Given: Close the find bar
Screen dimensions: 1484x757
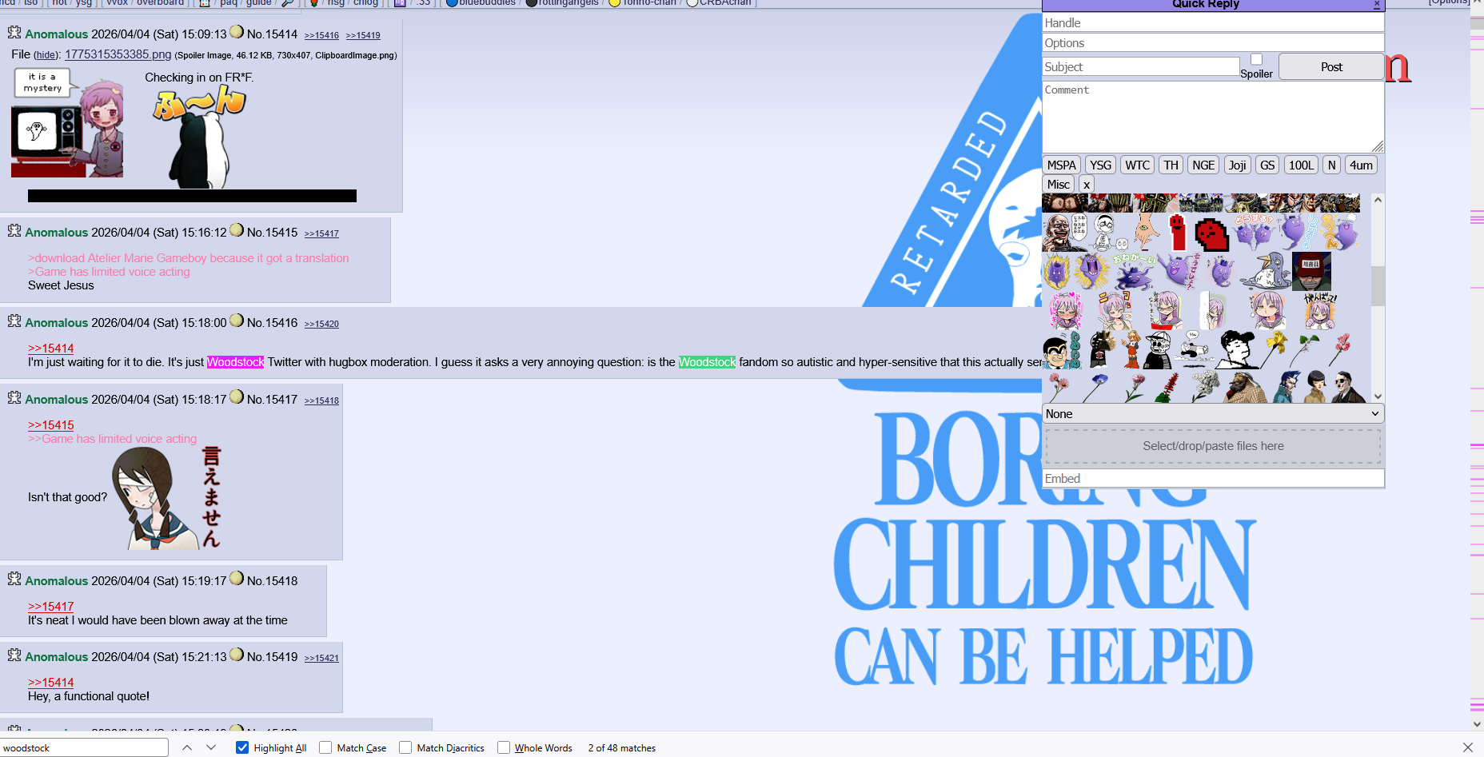Looking at the screenshot, I should click(x=1467, y=747).
